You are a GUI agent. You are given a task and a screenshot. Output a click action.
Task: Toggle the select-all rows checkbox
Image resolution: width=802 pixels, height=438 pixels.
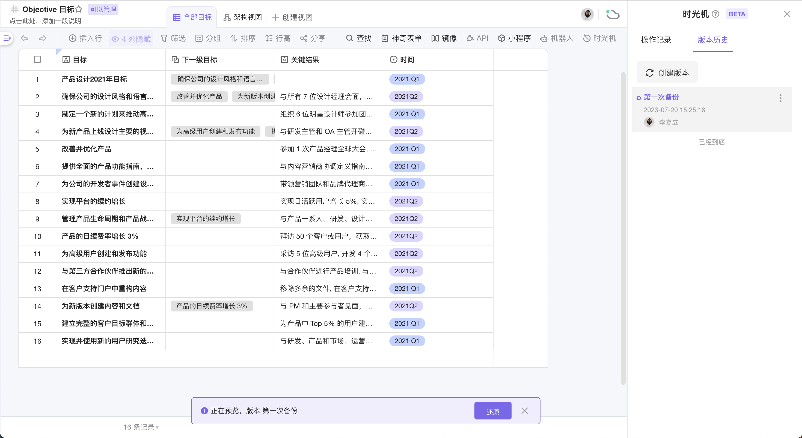pos(37,59)
